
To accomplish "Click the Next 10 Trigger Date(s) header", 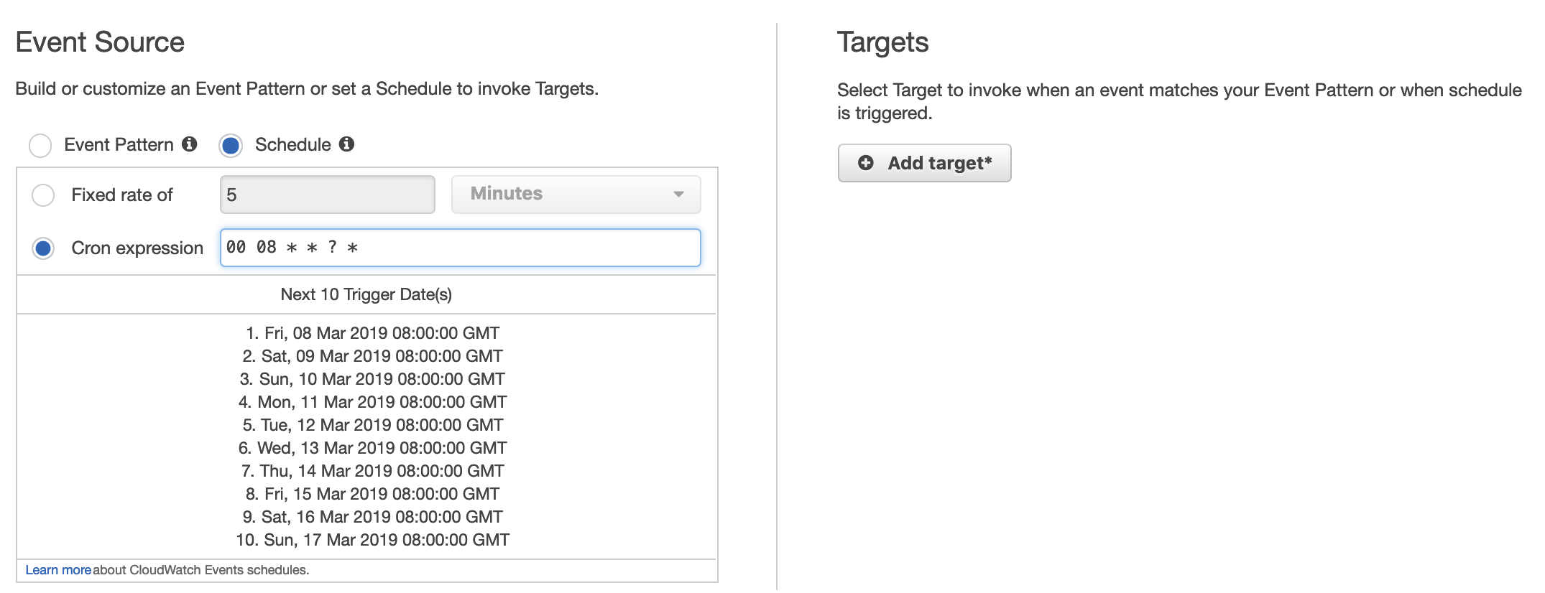I will [366, 294].
